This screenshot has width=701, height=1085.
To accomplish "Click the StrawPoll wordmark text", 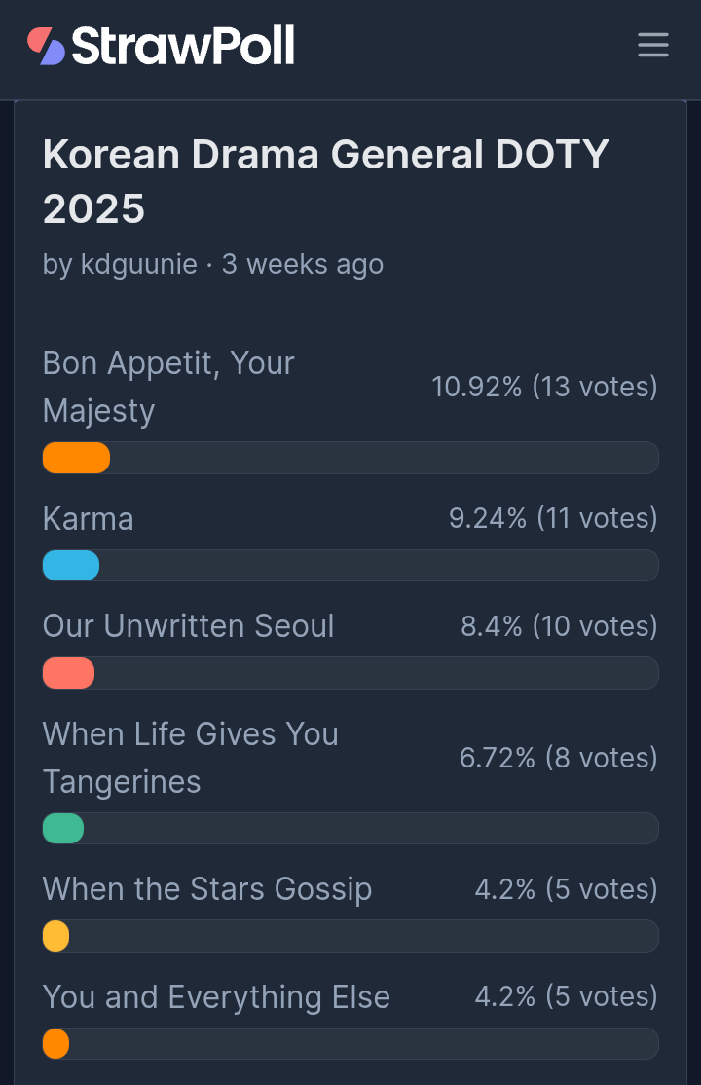I will 183,46.
